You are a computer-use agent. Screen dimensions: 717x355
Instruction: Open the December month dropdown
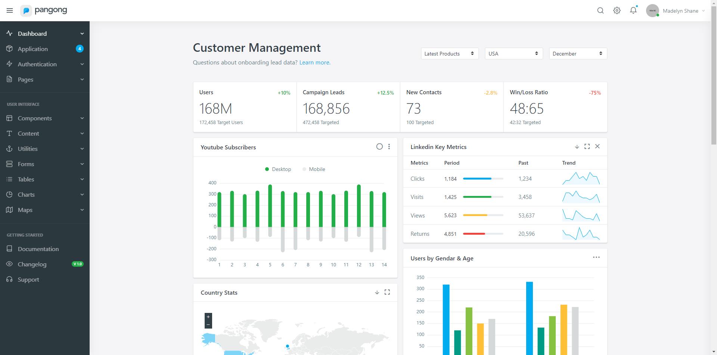point(578,54)
